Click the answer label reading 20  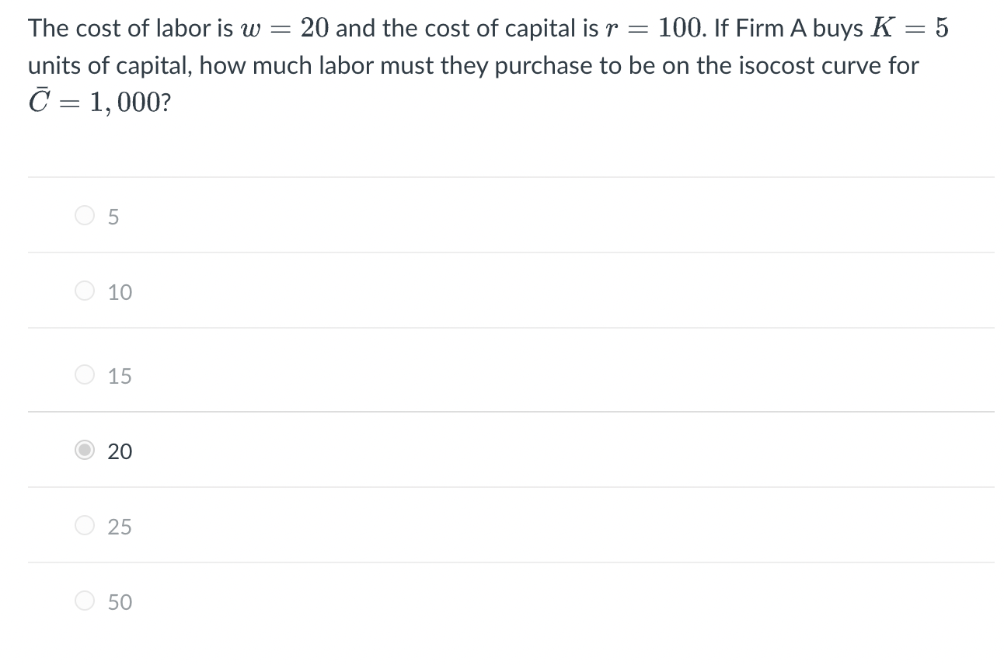coord(119,451)
